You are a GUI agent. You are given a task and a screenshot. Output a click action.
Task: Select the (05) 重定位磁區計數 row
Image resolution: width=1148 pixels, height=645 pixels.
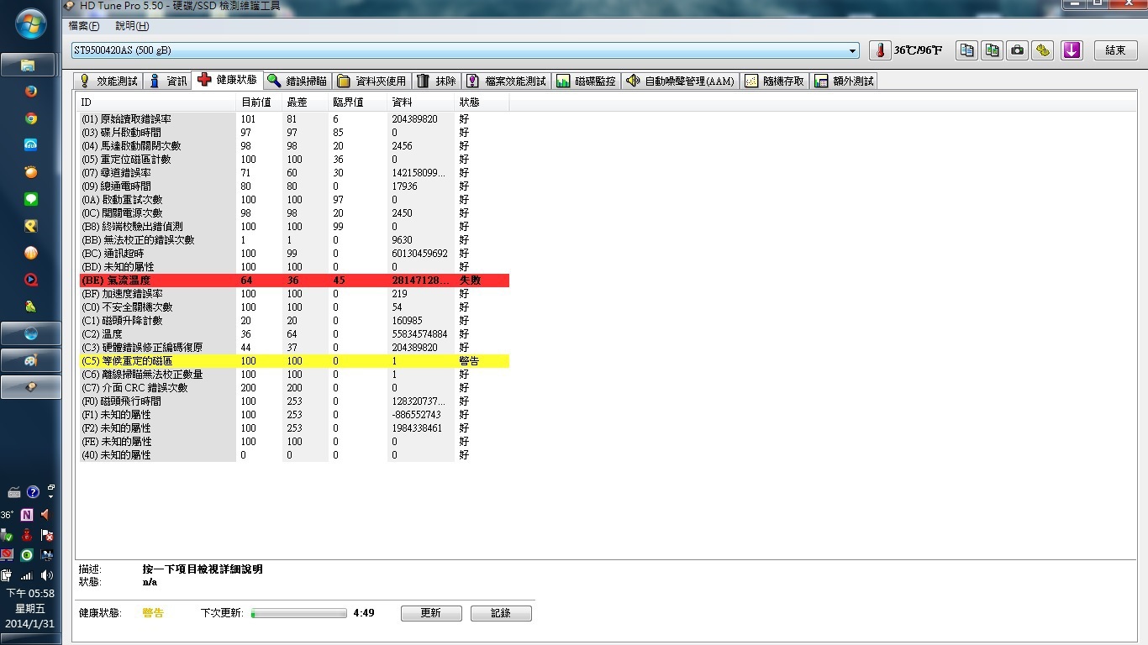coord(294,159)
